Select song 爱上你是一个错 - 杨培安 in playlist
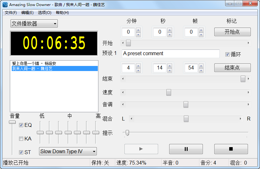The height and width of the screenshot is (169, 260). pyautogui.click(x=32, y=63)
